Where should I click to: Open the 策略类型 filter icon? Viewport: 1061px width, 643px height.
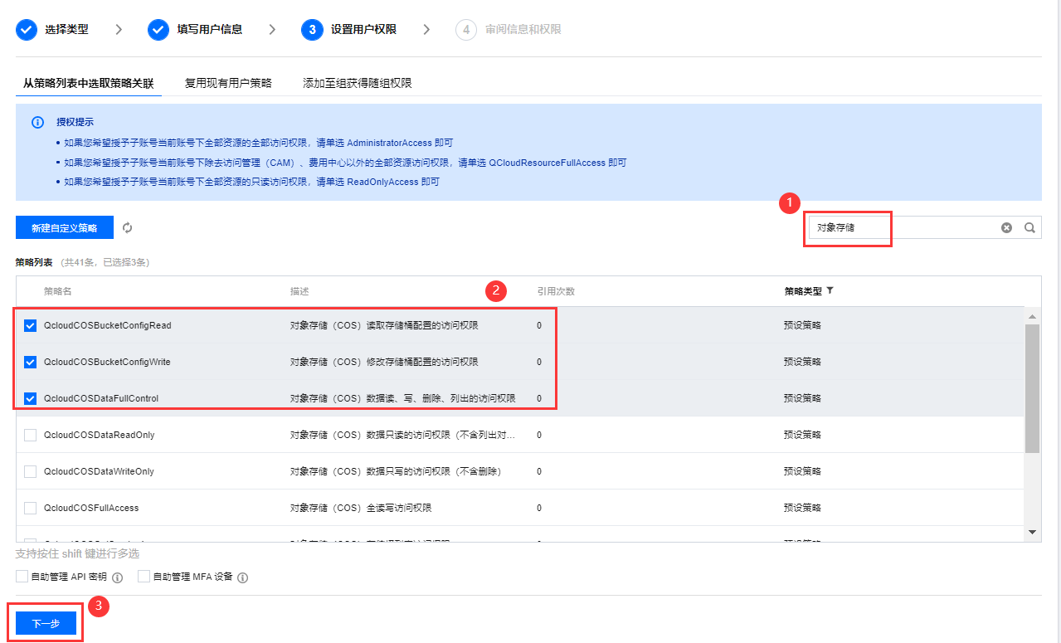830,290
